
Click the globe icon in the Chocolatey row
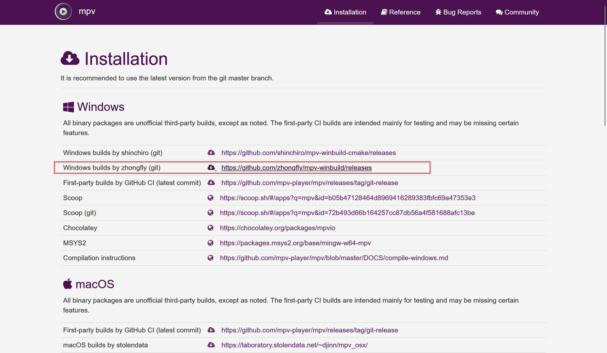(x=210, y=228)
